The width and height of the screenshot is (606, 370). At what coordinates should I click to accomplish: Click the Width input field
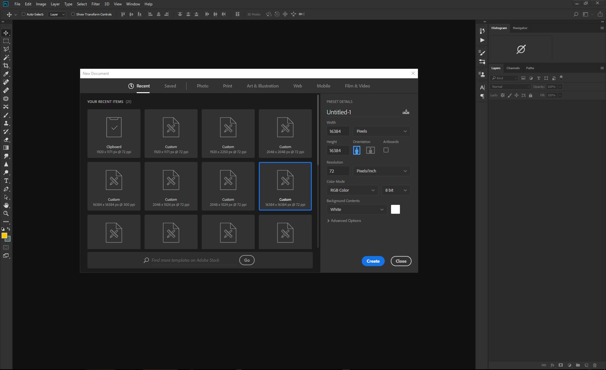click(338, 131)
